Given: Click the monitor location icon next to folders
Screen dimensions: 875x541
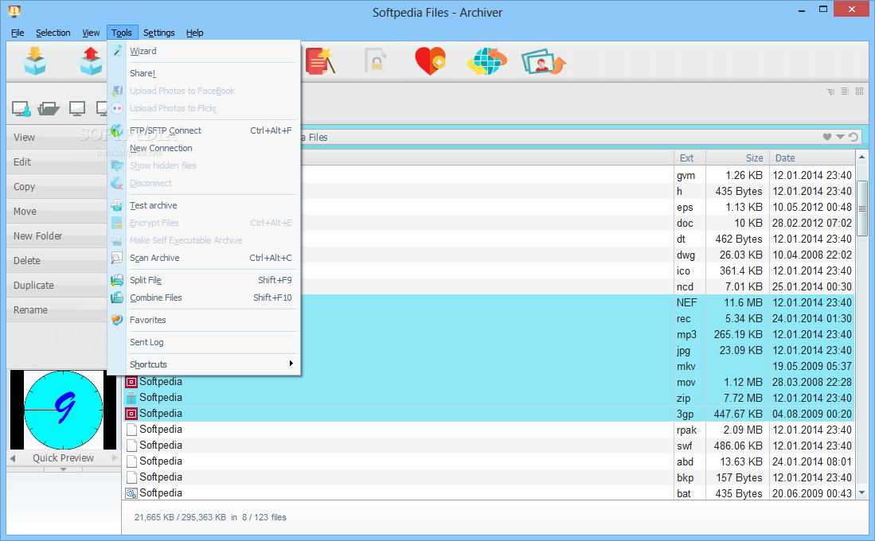Looking at the screenshot, I should point(77,108).
